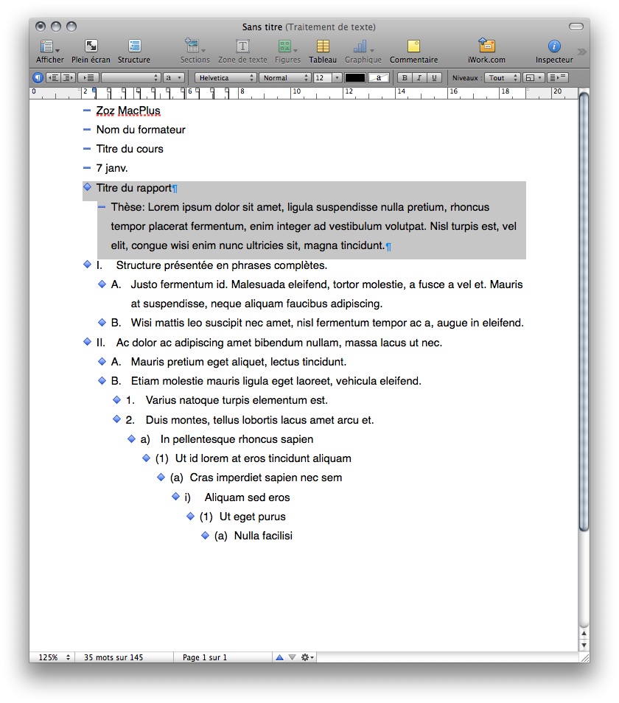Demote the outline topic with the right-arrow button
Viewport: 619px width, 703px height.
click(x=68, y=77)
